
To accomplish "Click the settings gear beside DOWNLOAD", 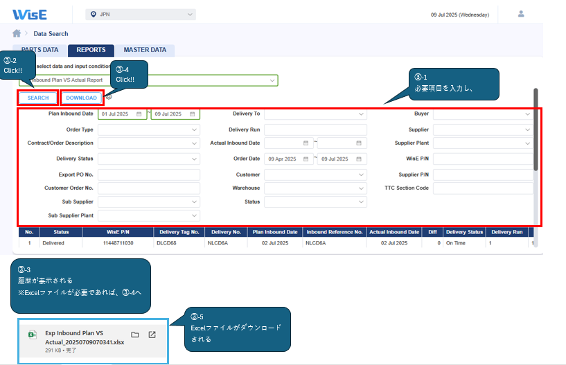I will tap(109, 97).
